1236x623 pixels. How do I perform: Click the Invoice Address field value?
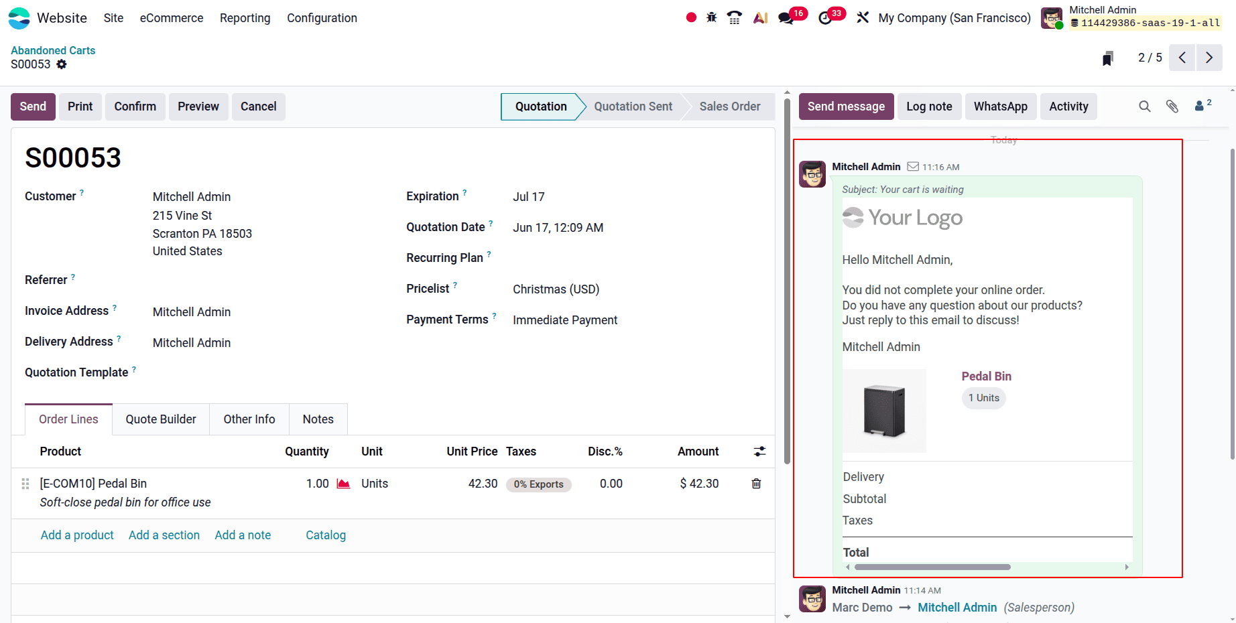pyautogui.click(x=192, y=312)
